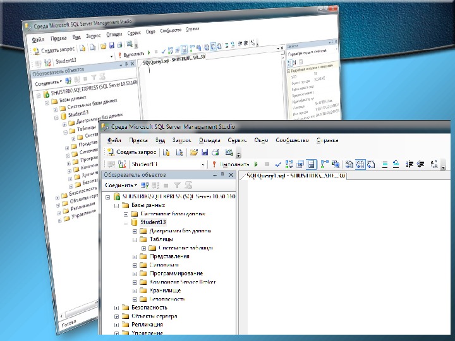Viewport: 455px width, 341px height.
Task: Specify Values for Template Parameters icon, front window
Action: [434, 164]
